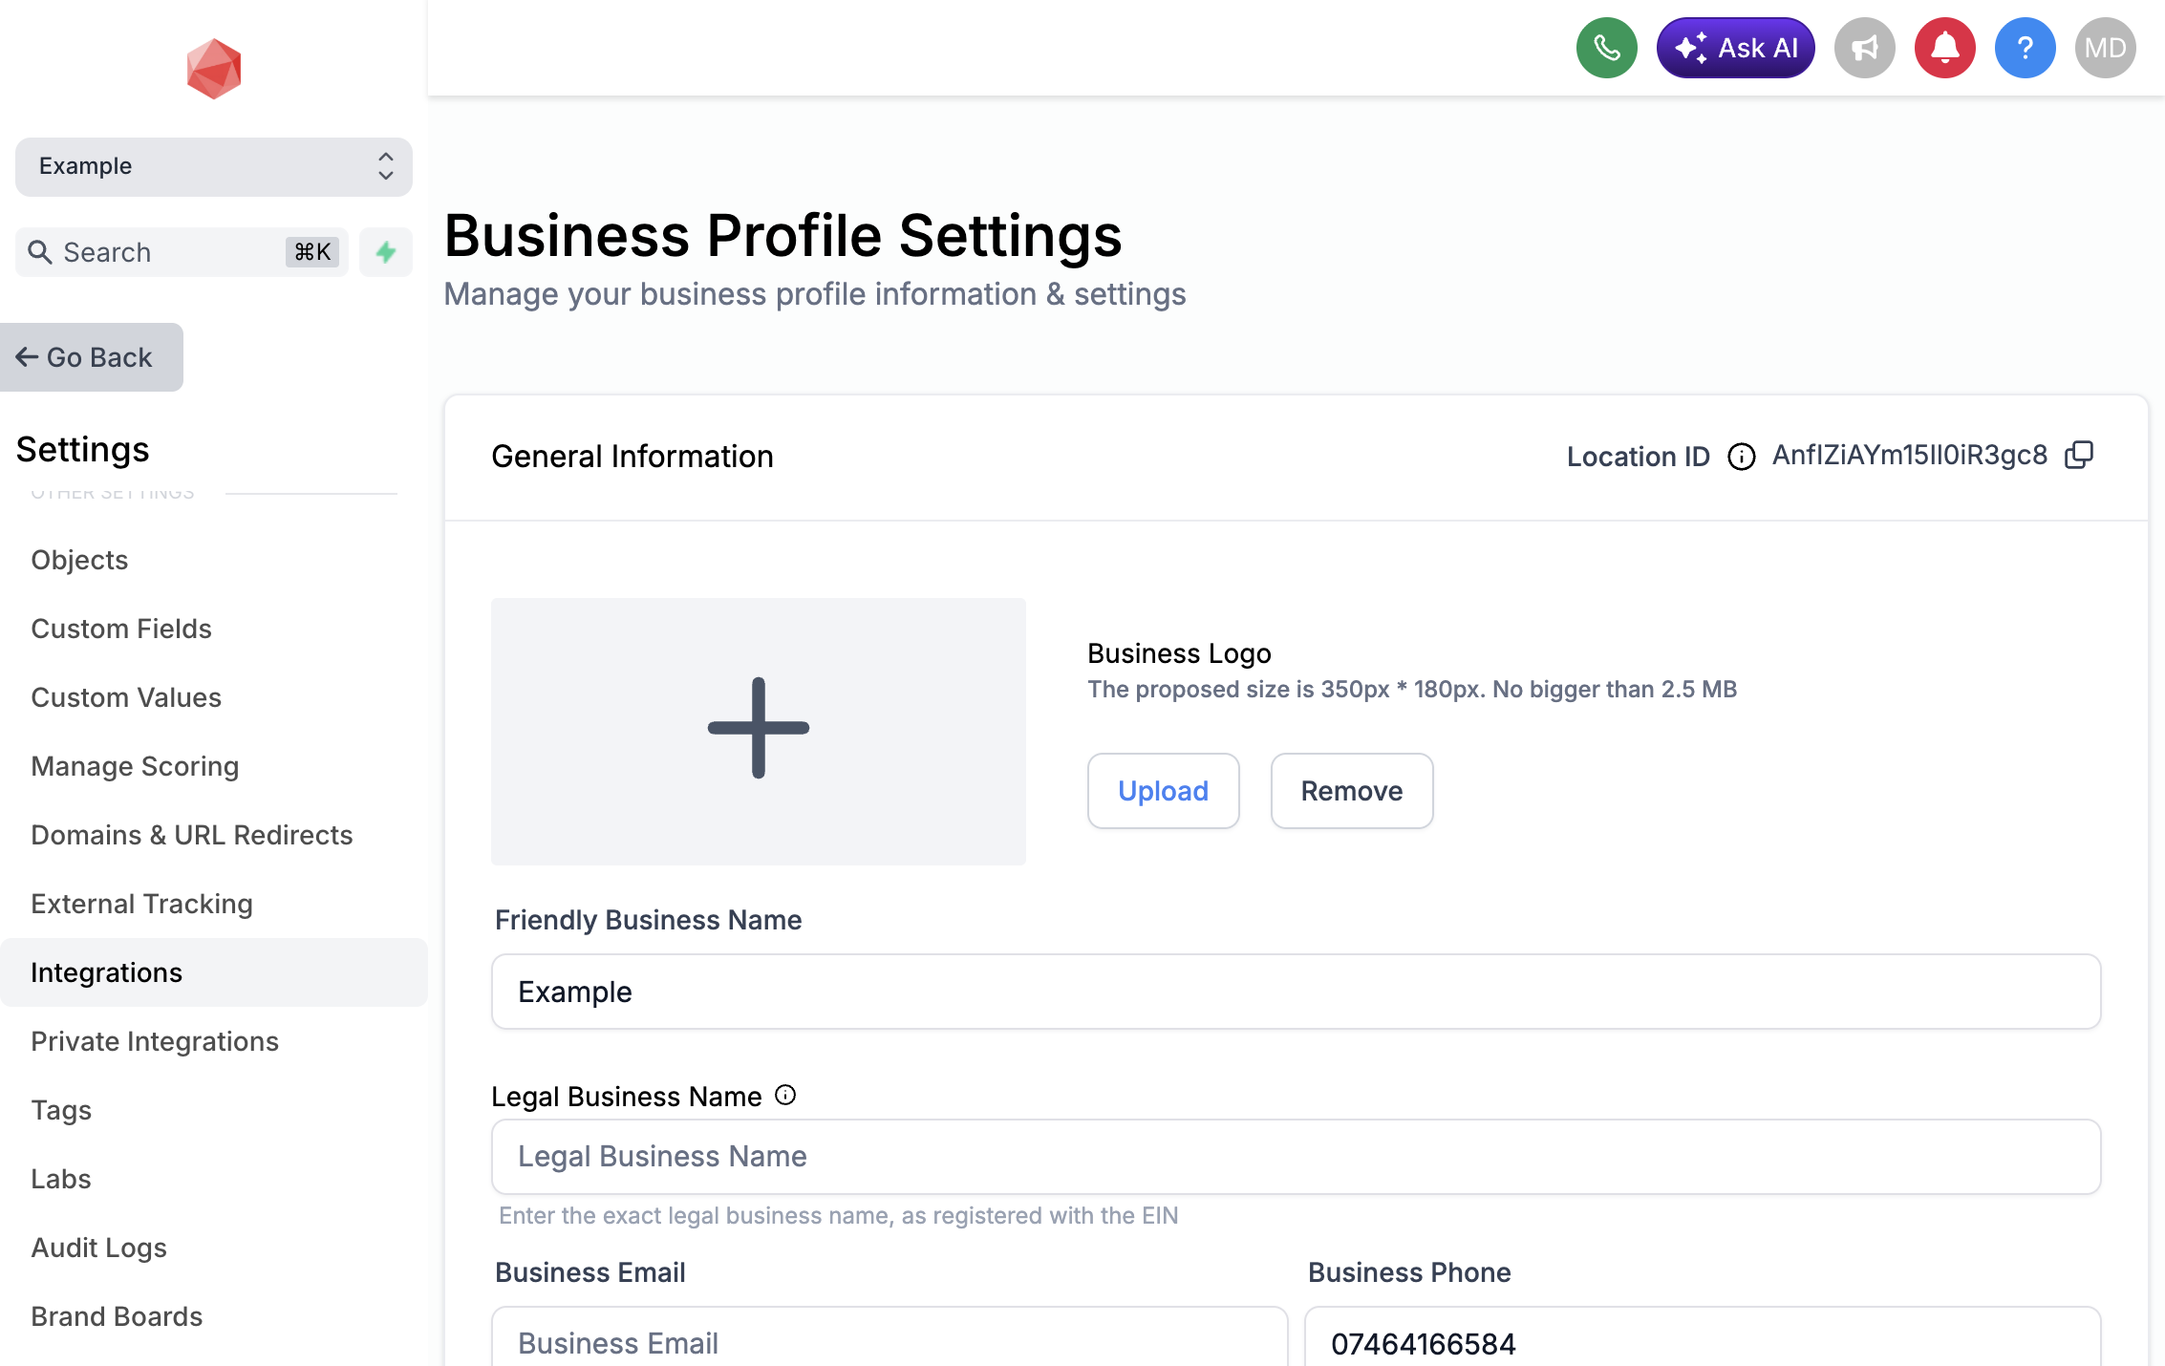Click the Location ID value AnfIZiAYm15Il0iR3gc8
Image resolution: width=2165 pixels, height=1366 pixels.
coord(1910,455)
